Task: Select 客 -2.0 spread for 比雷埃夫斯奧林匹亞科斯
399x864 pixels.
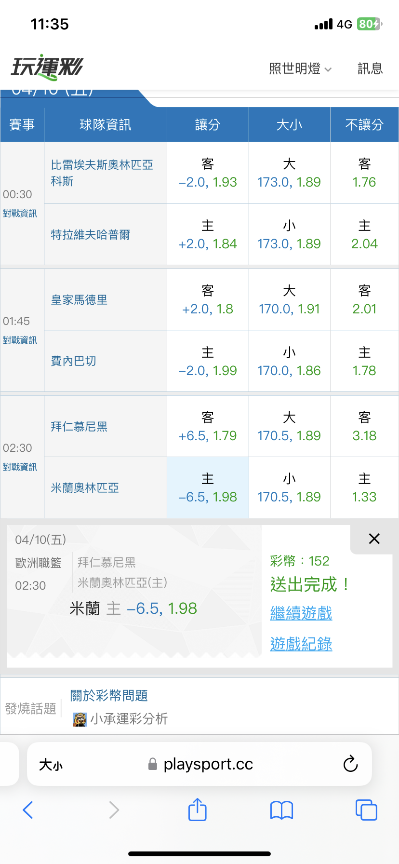Action: click(x=208, y=173)
